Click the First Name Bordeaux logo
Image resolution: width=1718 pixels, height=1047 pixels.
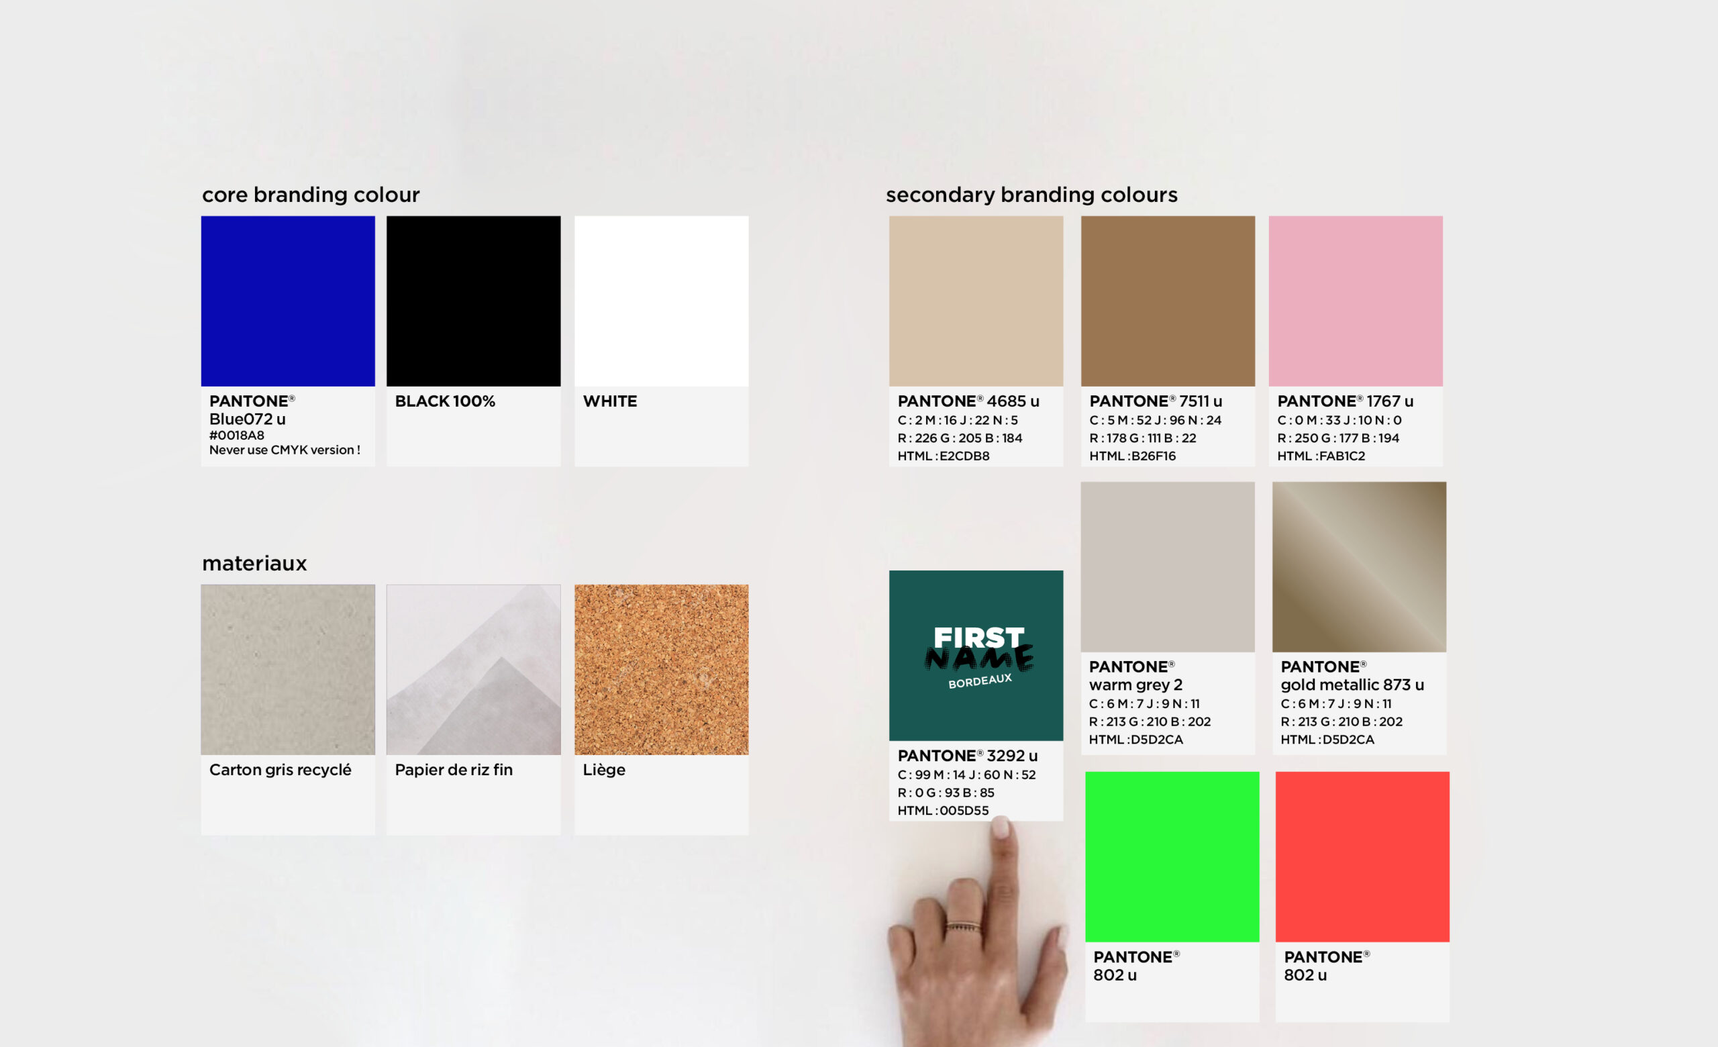click(x=979, y=657)
